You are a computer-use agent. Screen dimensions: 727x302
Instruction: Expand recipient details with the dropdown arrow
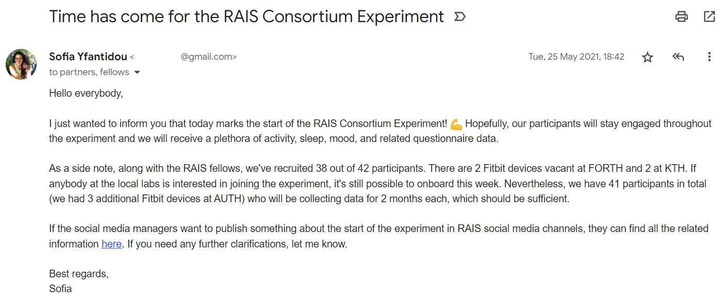pyautogui.click(x=137, y=73)
